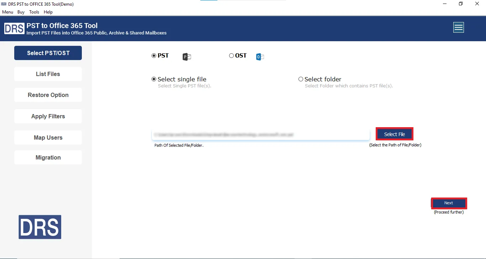Click the app icon in title bar
This screenshot has height=259, width=486.
[4, 4]
